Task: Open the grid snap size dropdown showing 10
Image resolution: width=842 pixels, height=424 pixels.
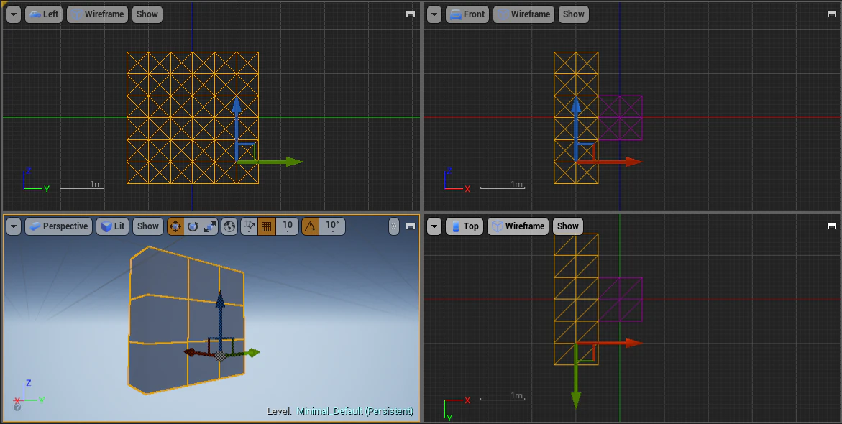Action: click(x=288, y=226)
